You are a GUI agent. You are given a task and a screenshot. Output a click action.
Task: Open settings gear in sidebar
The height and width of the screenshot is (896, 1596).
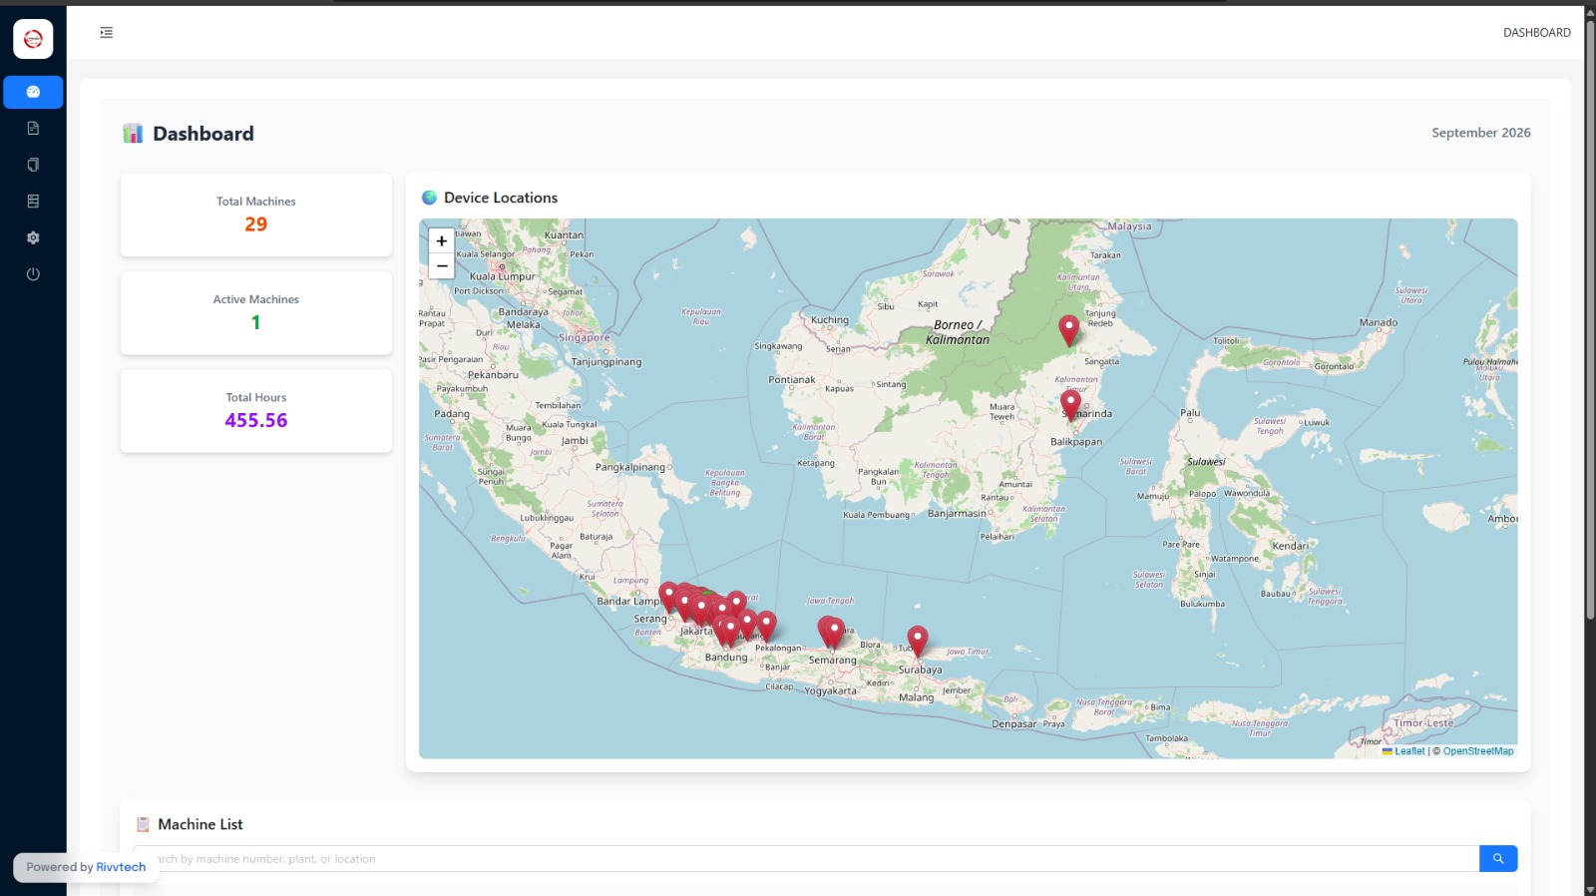coord(33,237)
